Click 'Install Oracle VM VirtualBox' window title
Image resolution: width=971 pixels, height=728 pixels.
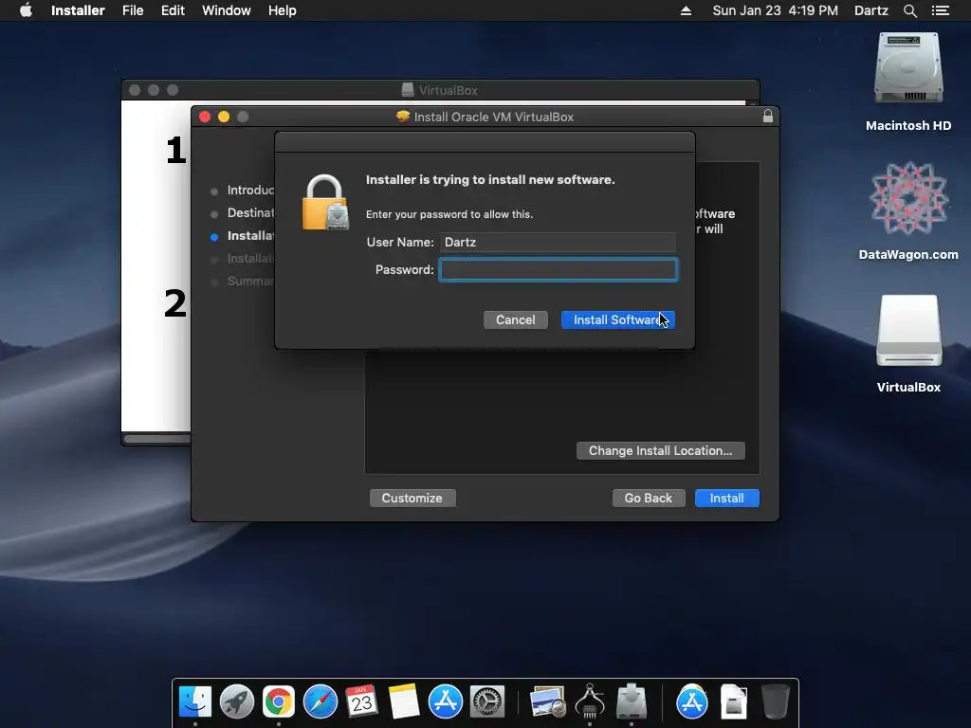tap(493, 117)
